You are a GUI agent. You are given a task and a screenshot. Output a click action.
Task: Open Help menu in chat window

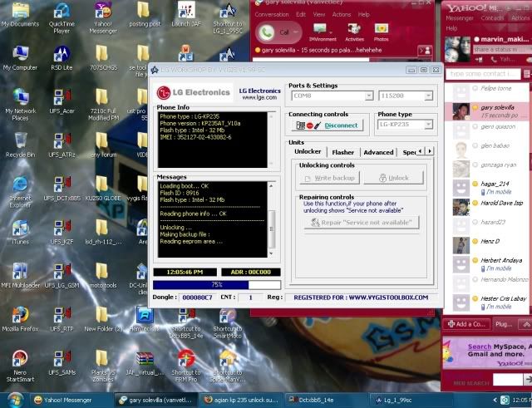click(363, 15)
